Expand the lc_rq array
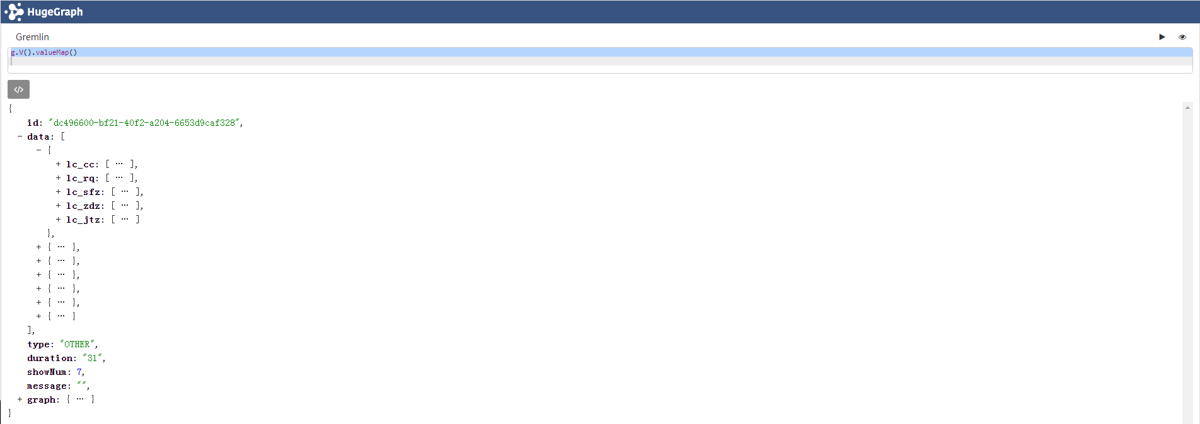 pyautogui.click(x=59, y=178)
